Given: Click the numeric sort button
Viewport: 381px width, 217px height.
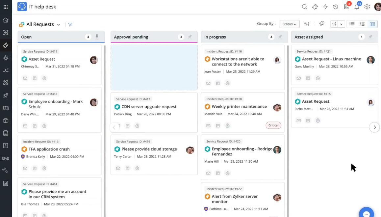Looking at the screenshot, I should coord(334,24).
